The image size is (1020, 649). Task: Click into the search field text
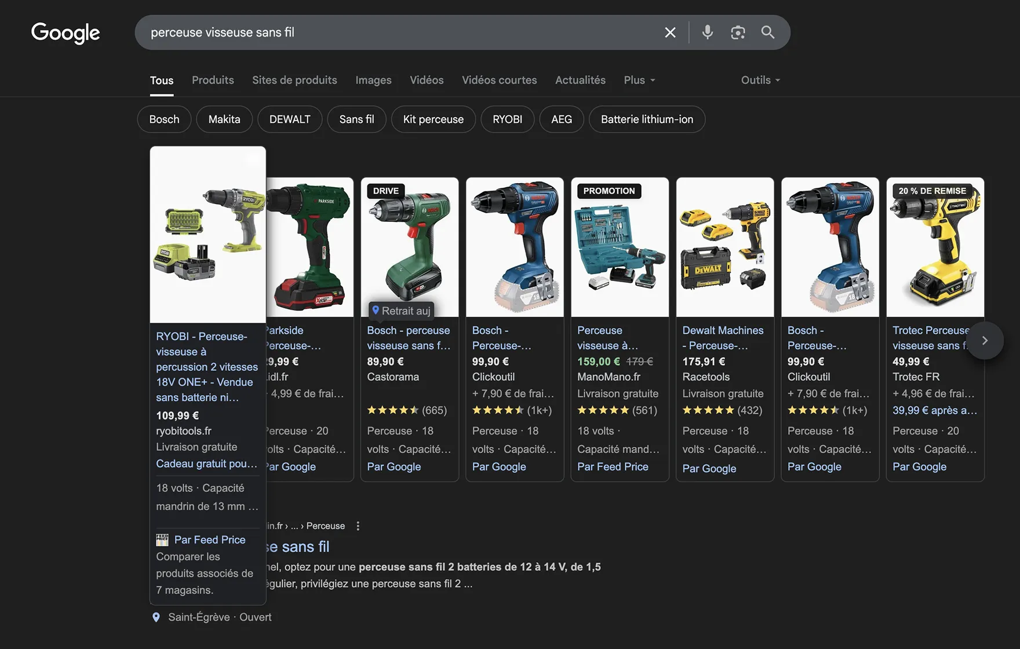[223, 32]
